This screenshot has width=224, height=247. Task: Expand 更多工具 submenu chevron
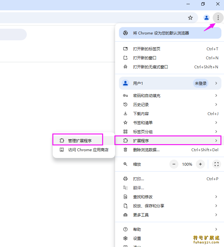pos(216,215)
